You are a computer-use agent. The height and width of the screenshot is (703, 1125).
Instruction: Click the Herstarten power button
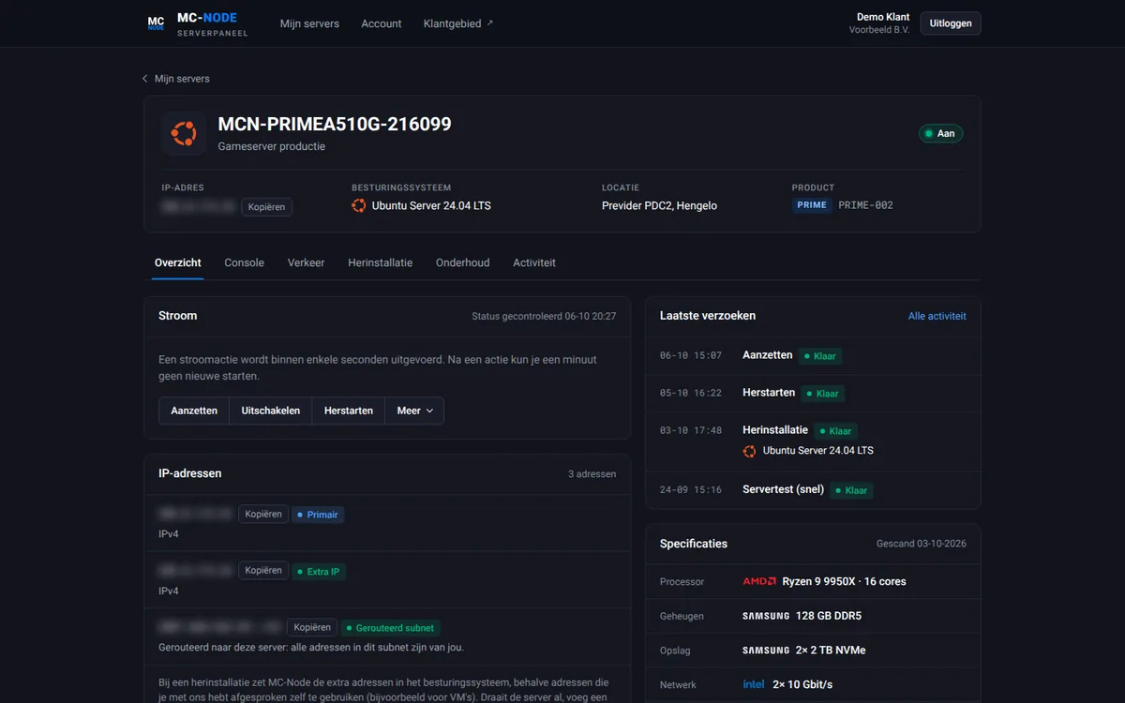pos(349,411)
